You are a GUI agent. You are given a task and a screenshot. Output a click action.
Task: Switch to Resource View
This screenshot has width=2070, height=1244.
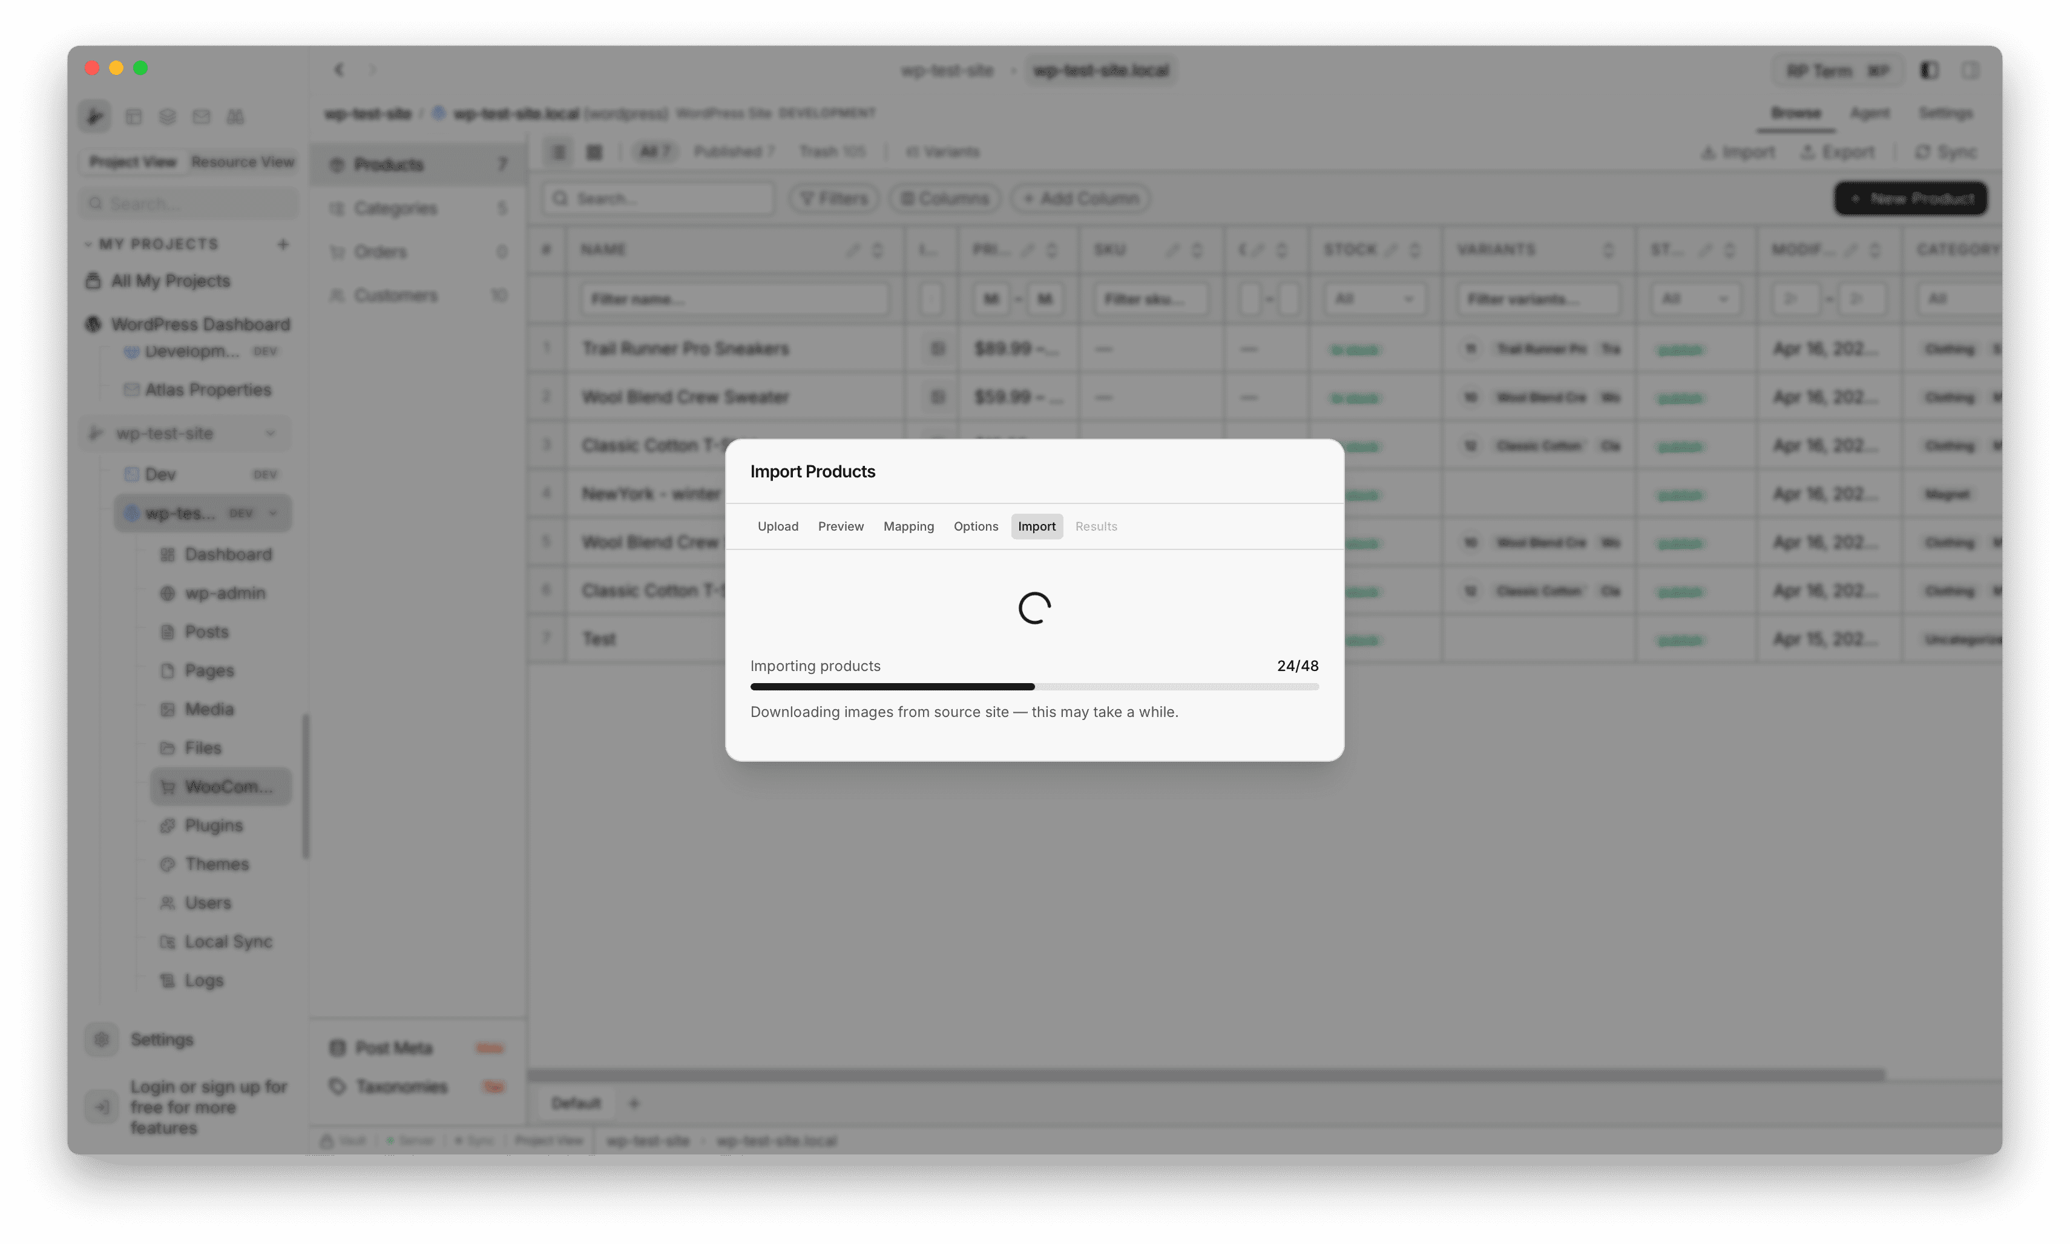pos(243,162)
